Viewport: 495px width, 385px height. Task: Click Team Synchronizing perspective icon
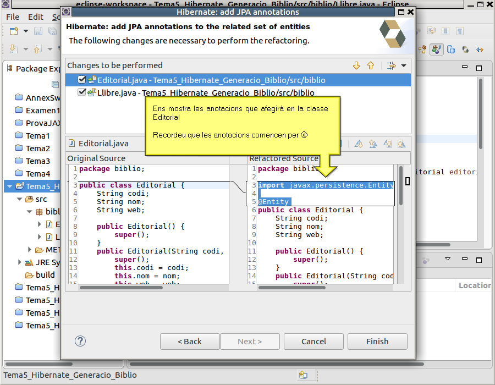pyautogui.click(x=480, y=50)
